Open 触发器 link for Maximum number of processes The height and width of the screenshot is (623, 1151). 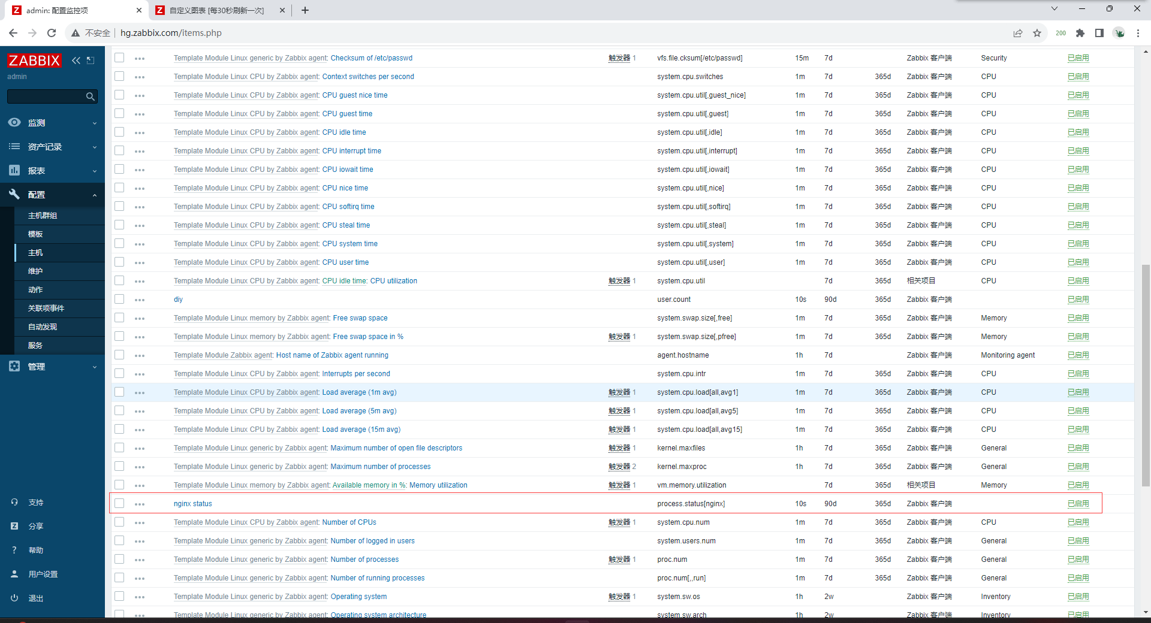coord(619,467)
